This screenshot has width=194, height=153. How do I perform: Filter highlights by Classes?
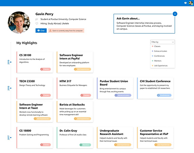(163, 46)
